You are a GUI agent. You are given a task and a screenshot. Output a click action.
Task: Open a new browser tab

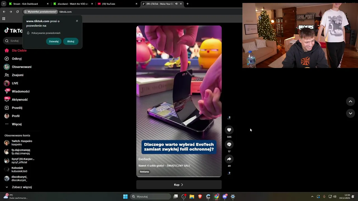click(187, 4)
